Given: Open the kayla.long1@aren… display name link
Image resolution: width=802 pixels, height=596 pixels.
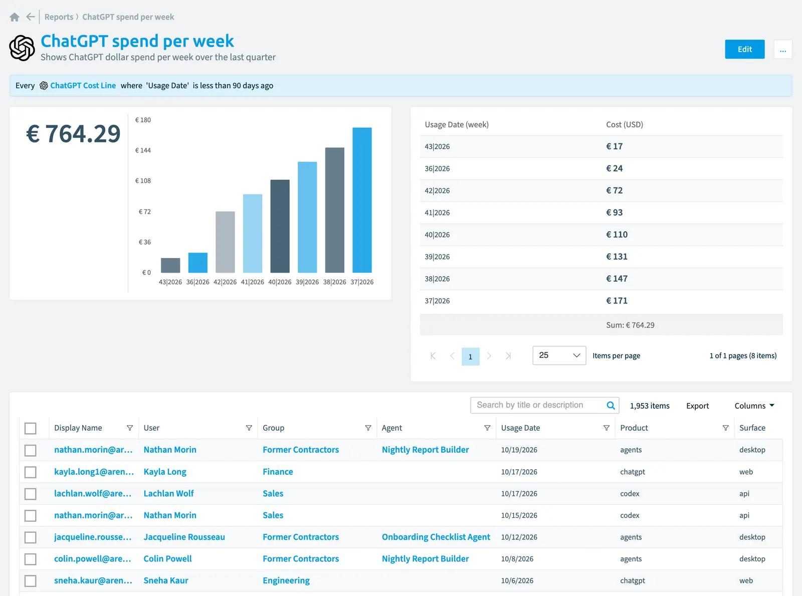Looking at the screenshot, I should (x=94, y=472).
